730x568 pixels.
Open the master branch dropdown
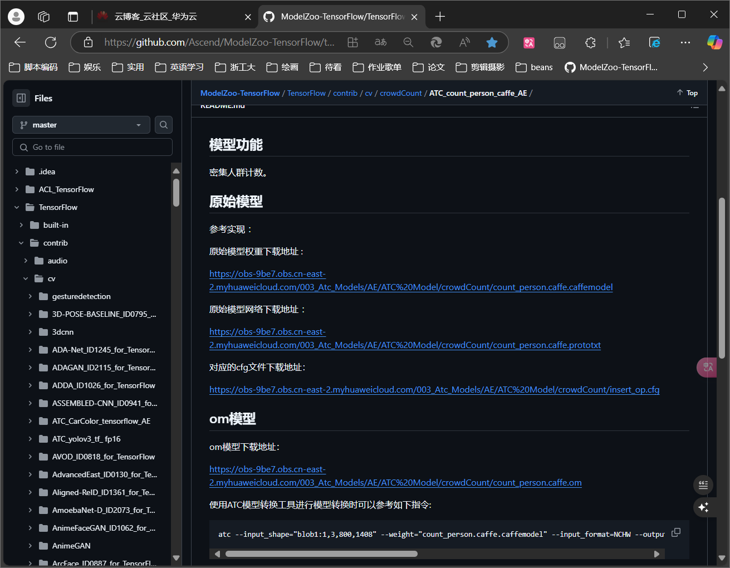coord(81,125)
